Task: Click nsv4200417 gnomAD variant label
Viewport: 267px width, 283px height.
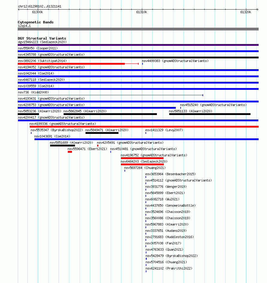Action: (x=51, y=118)
